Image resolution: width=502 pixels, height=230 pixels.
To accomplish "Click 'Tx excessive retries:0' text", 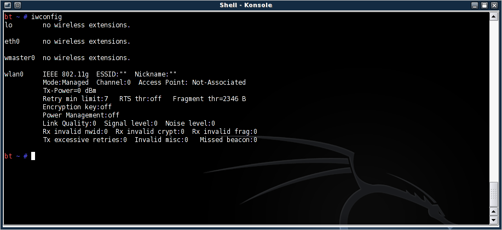I will [85, 140].
